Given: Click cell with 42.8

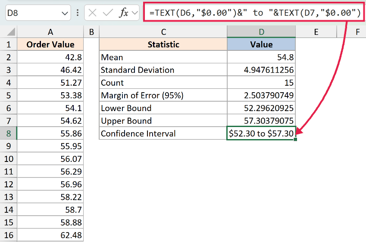Looking at the screenshot, I should (50, 57).
